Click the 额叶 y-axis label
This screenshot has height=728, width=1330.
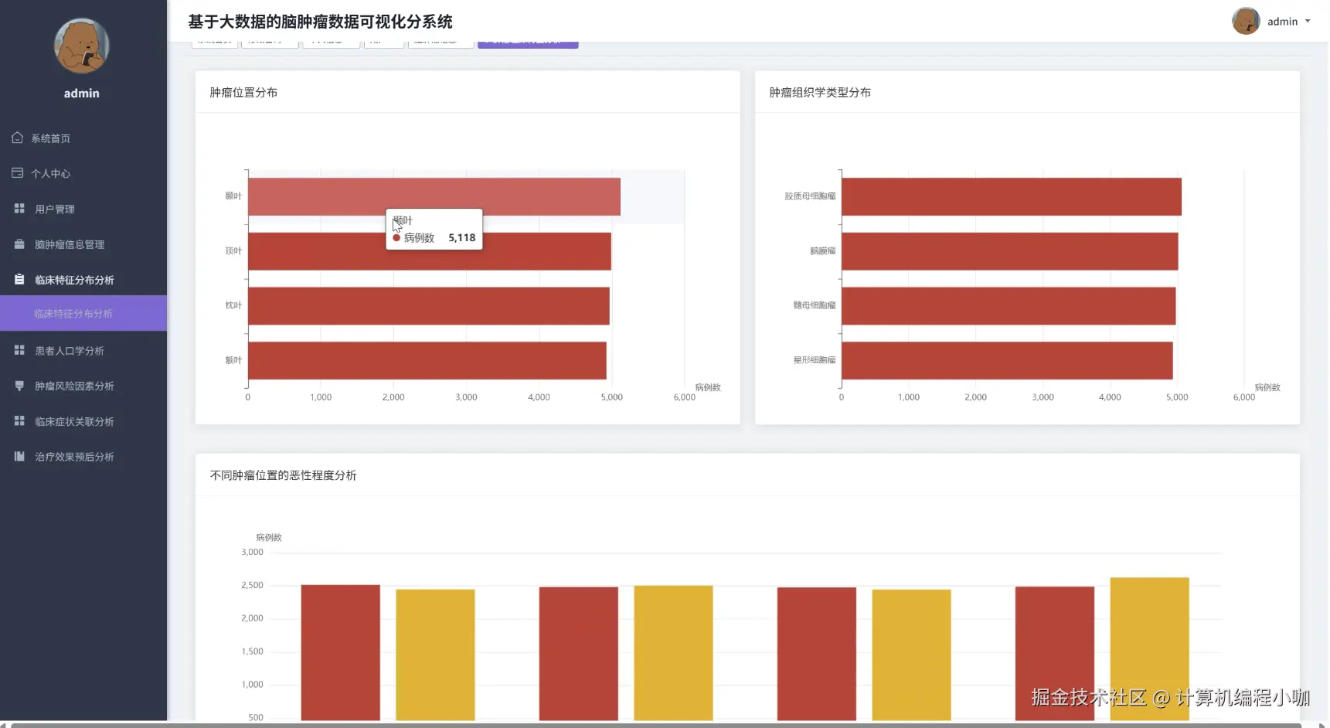[233, 360]
